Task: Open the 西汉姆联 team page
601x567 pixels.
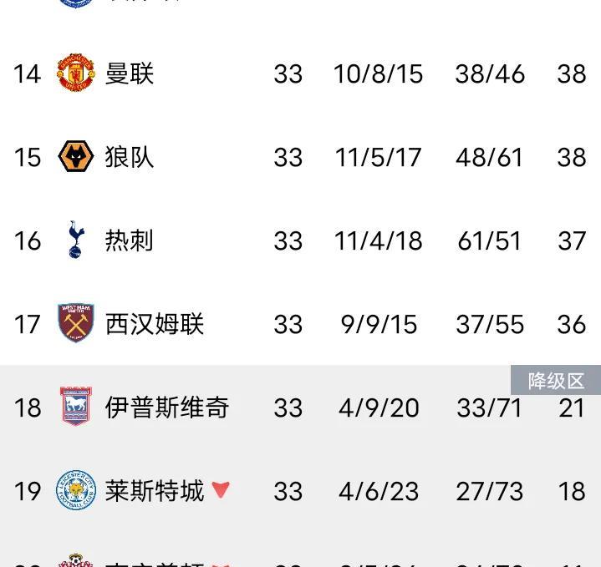Action: pyautogui.click(x=155, y=324)
